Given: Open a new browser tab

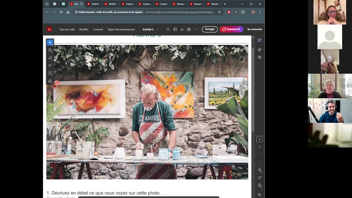Looking at the screenshot, I should [x=225, y=4].
